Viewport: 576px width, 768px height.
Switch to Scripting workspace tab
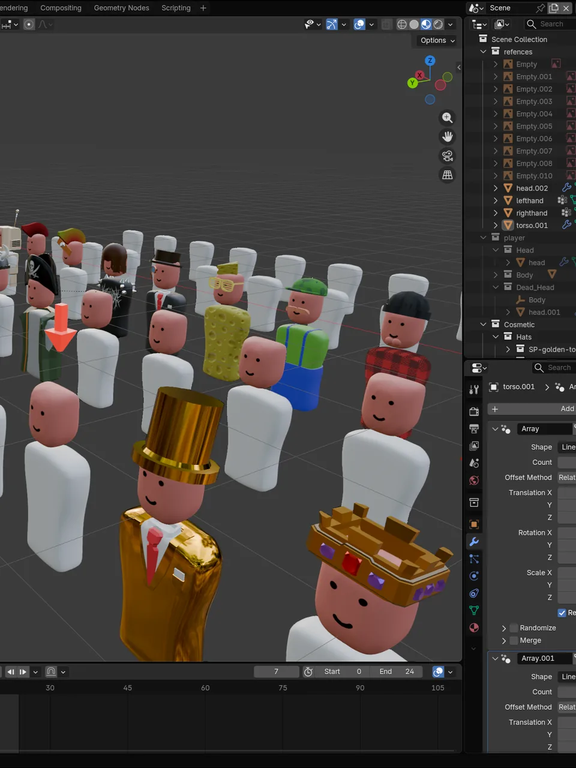point(176,8)
